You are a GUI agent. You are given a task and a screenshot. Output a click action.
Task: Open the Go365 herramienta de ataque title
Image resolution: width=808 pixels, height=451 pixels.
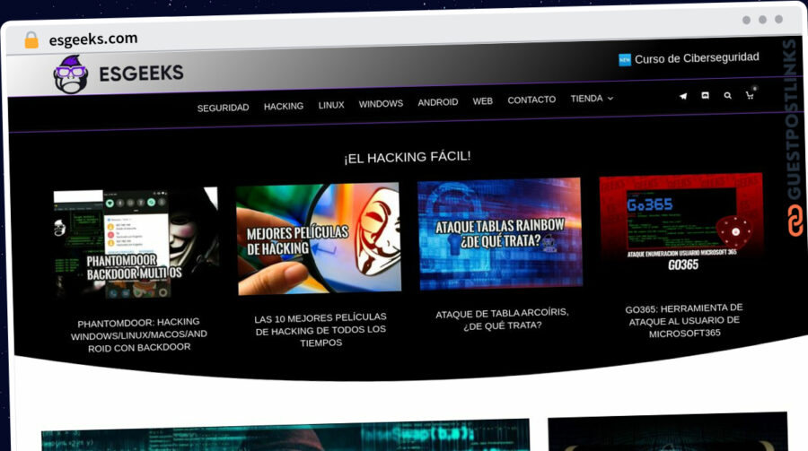[x=684, y=320]
